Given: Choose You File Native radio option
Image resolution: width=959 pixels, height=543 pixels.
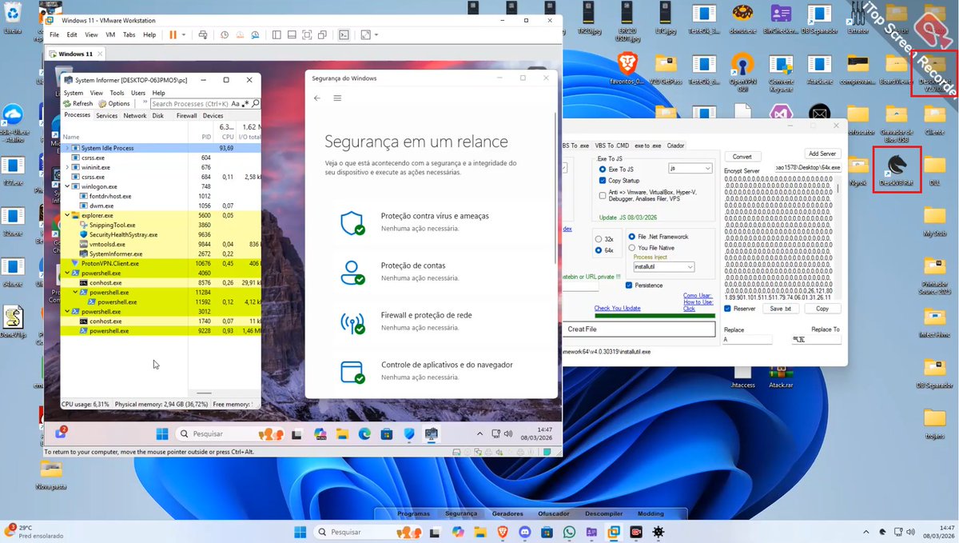Looking at the screenshot, I should 632,248.
